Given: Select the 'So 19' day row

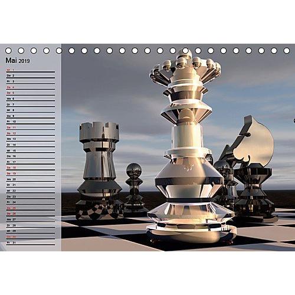Looking at the screenshot, I should click(x=31, y=174).
